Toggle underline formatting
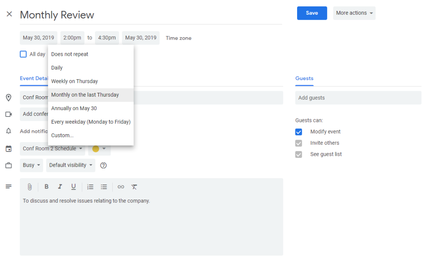This screenshot has height=265, width=422. click(73, 187)
